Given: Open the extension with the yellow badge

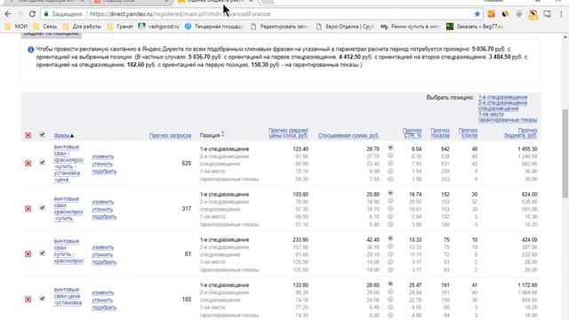Looking at the screenshot, I should pos(533,14).
